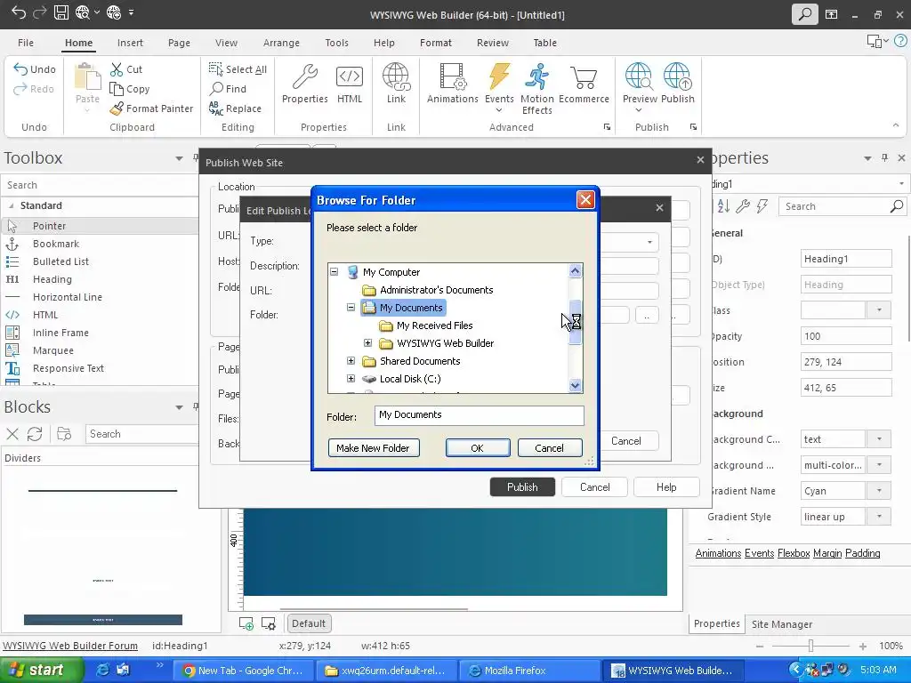Collapse the My Documents tree node

point(351,307)
